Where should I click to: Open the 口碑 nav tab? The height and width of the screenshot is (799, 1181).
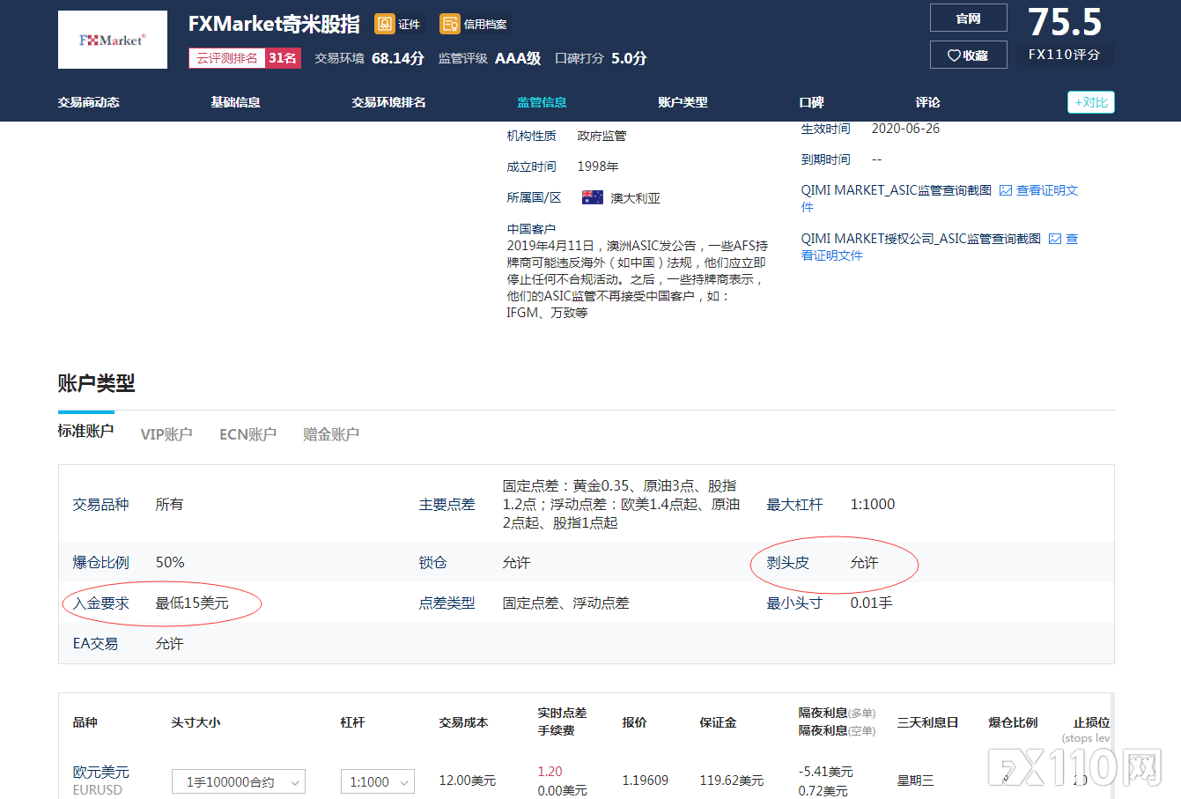811,102
